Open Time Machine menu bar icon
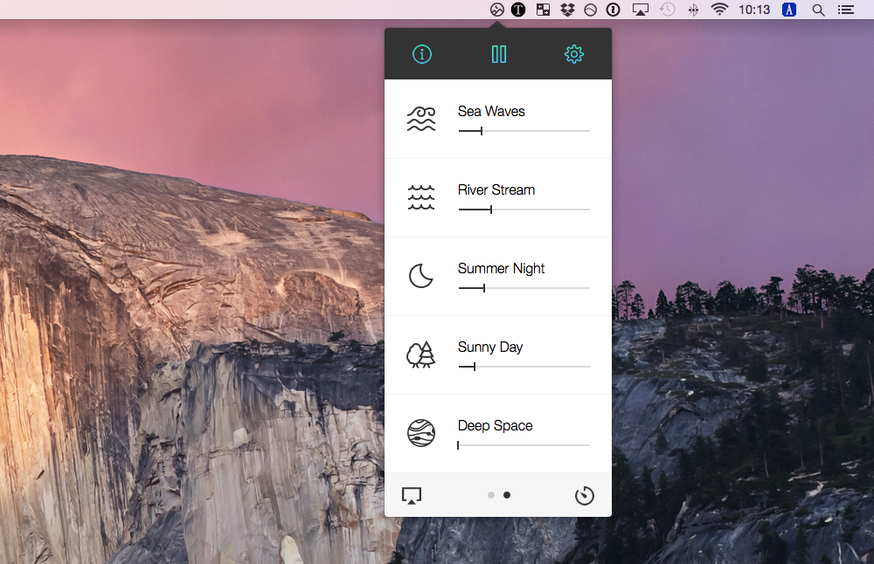Screen dimensions: 874x564 click(667, 10)
